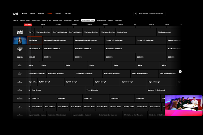The image size is (203, 135).
Task: Click the search field for movies and shows
Action: point(149,14)
